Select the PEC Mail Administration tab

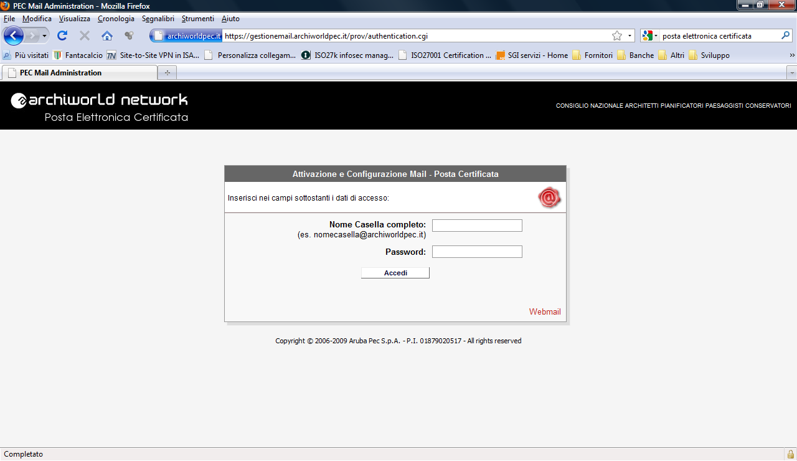[79, 73]
